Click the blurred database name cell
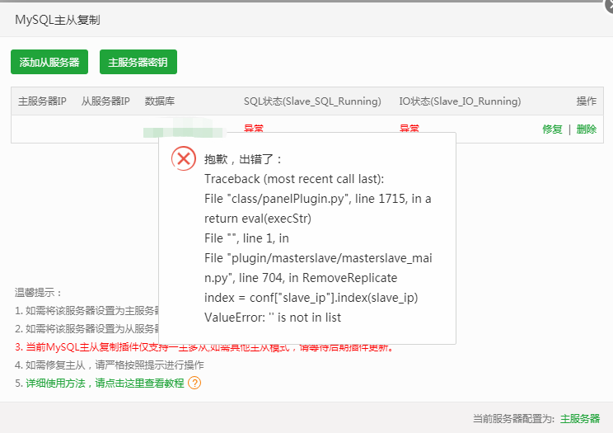The width and height of the screenshot is (613, 433). pyautogui.click(x=185, y=129)
